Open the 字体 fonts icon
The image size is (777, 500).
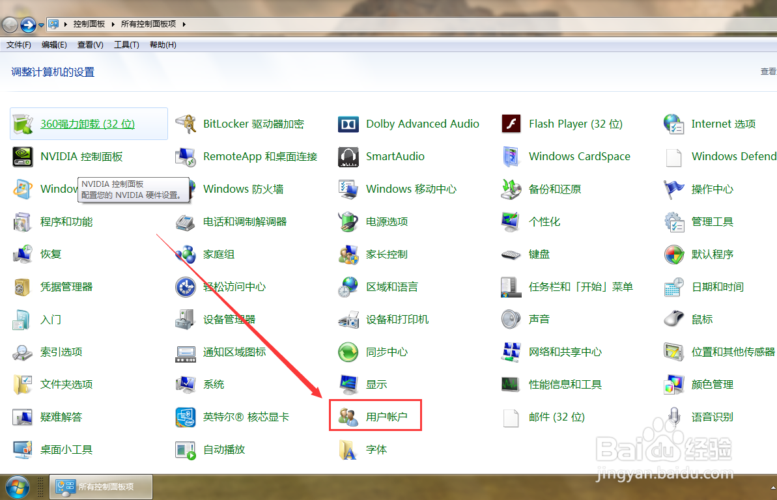[348, 450]
